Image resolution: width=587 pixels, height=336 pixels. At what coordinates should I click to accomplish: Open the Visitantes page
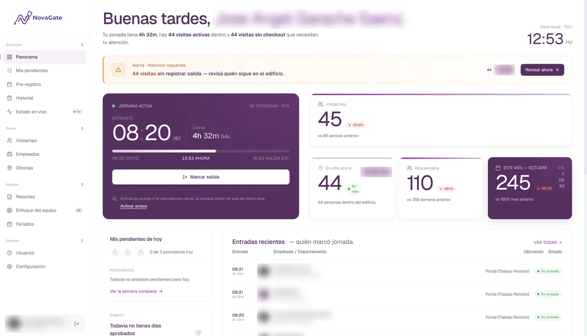click(45, 141)
